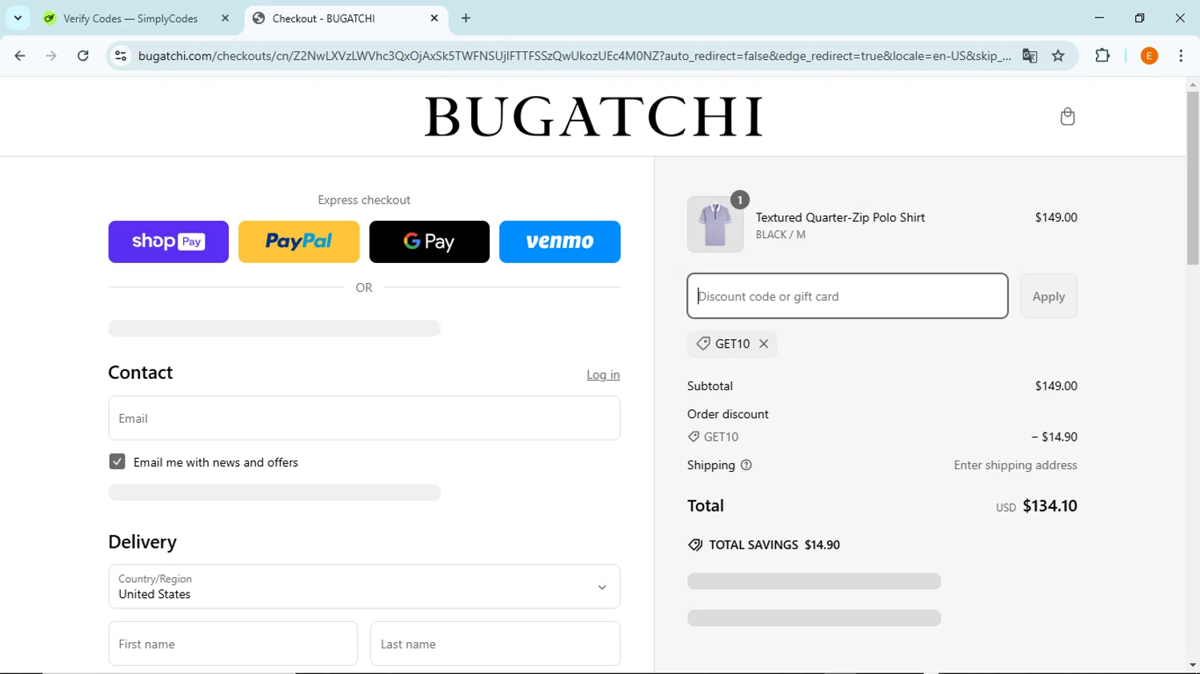Focus the Discount code or gift card field

(847, 296)
